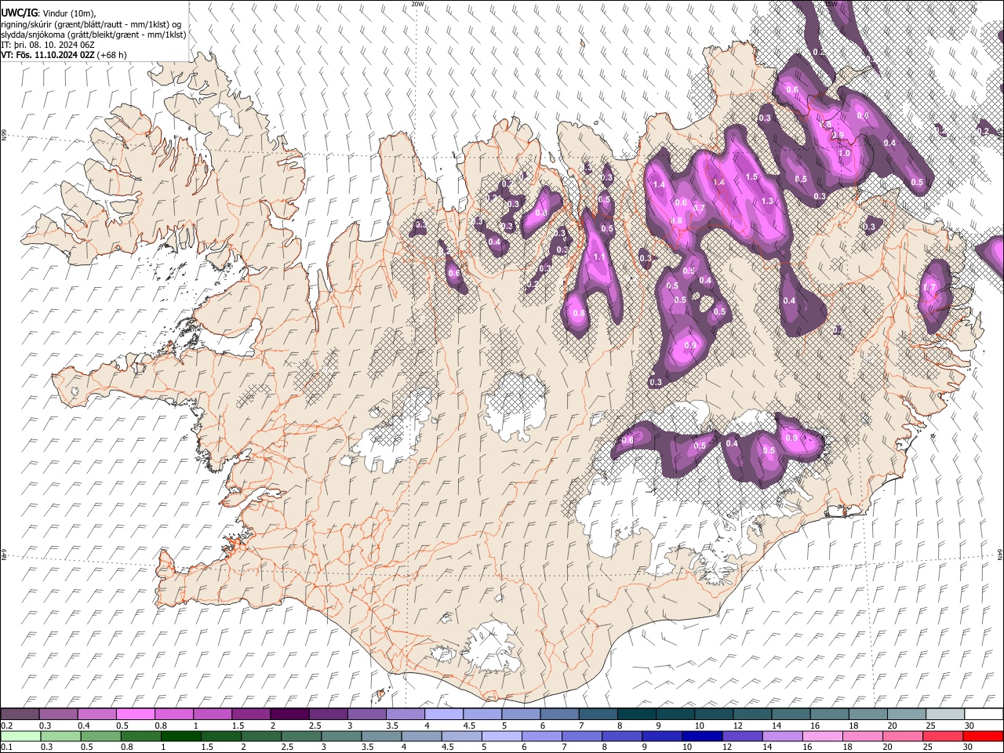Click the '1.1' precipitation value on the map
Screen dimensions: 1004x753
(599, 256)
